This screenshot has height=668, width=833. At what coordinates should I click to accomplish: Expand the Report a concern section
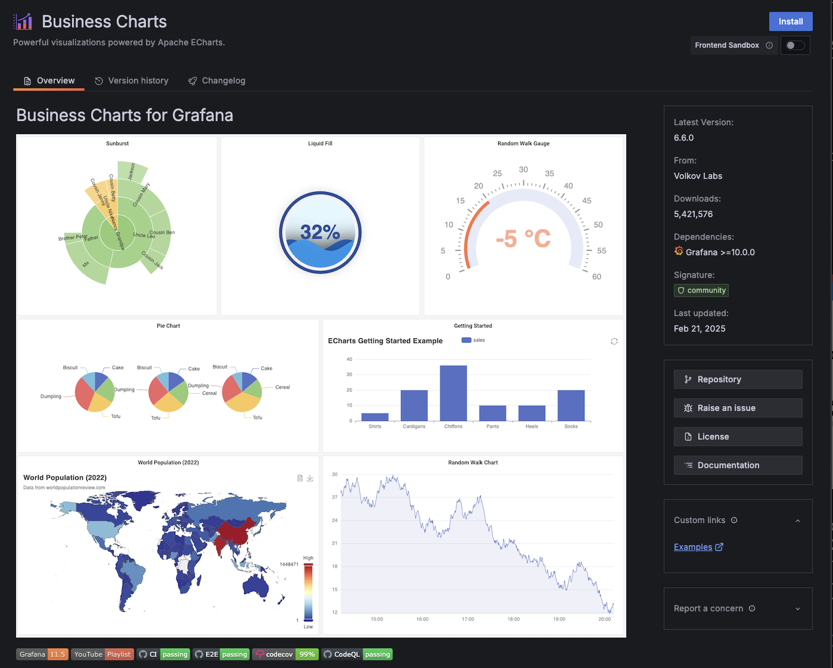coord(798,609)
